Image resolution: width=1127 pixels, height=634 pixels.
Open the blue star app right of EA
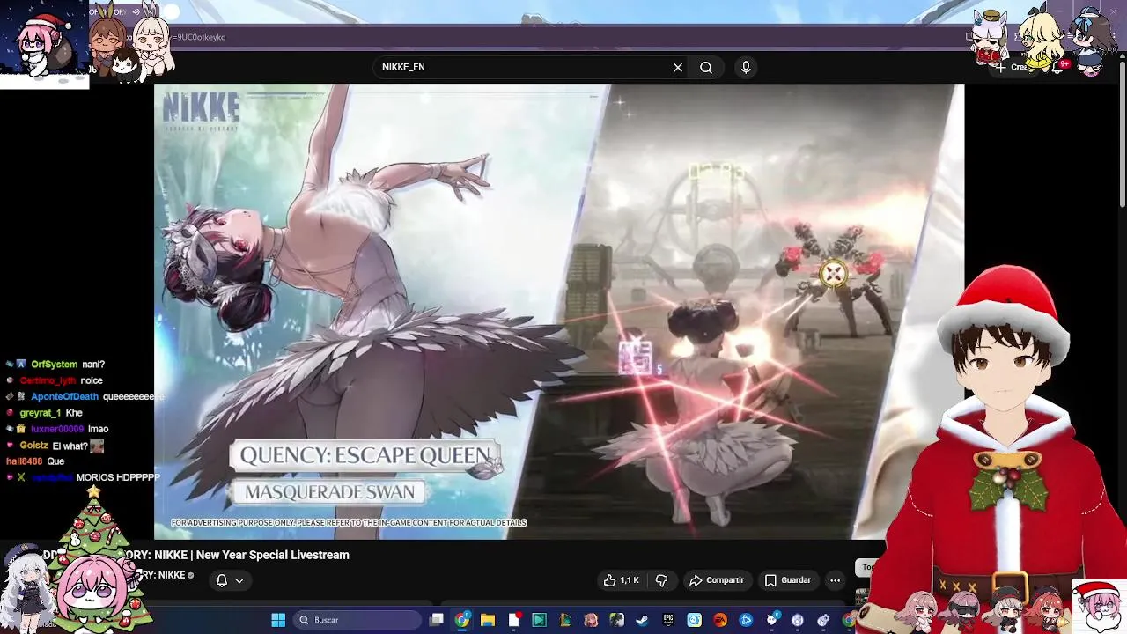746,620
